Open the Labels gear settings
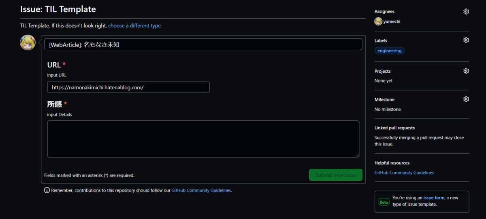Image resolution: width=486 pixels, height=219 pixels. (x=466, y=40)
